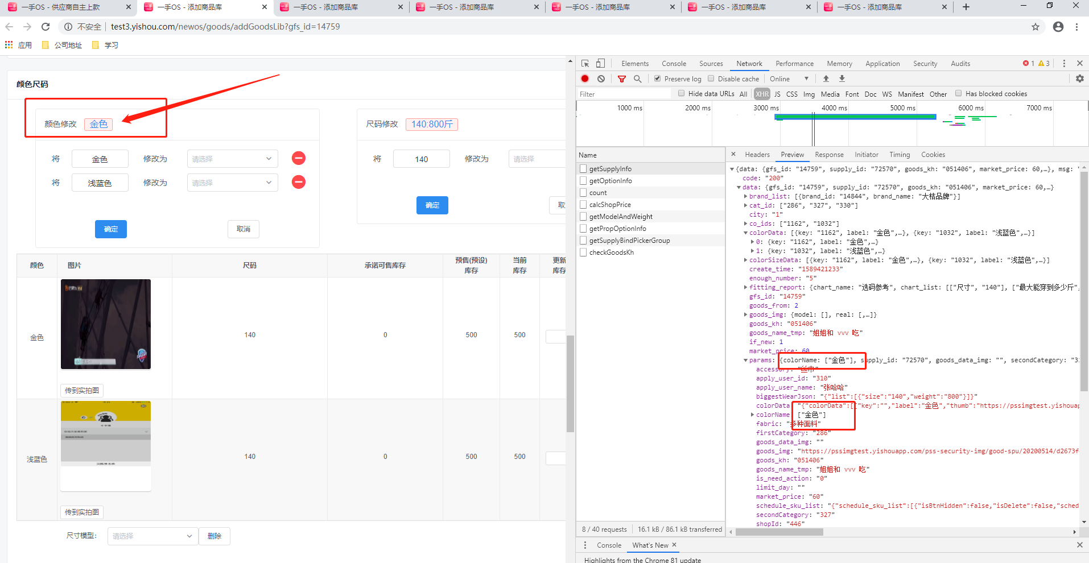Image resolution: width=1089 pixels, height=563 pixels.
Task: Reload the page with refresh icon
Action: pos(46,27)
